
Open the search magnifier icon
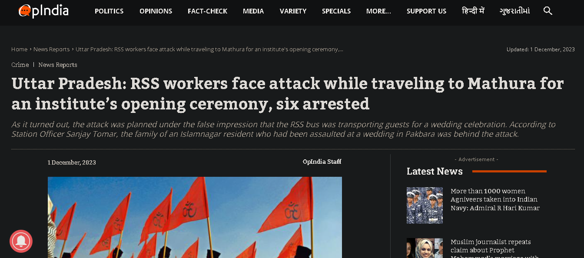point(548,11)
